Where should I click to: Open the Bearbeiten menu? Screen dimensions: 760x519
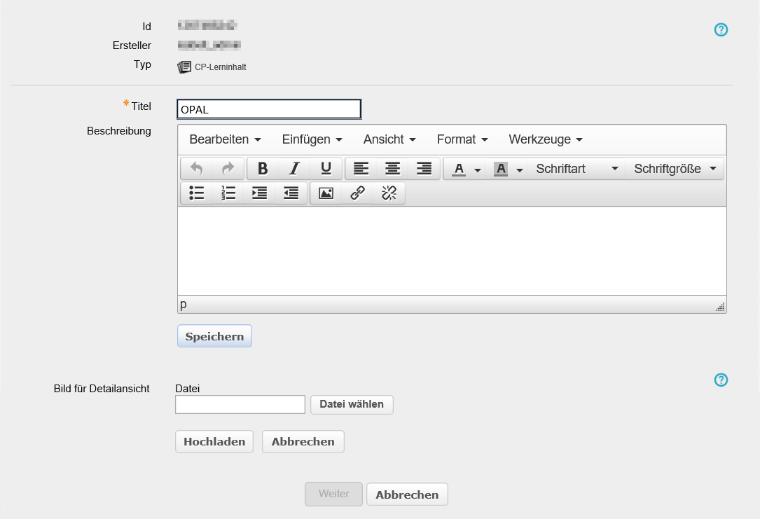225,139
